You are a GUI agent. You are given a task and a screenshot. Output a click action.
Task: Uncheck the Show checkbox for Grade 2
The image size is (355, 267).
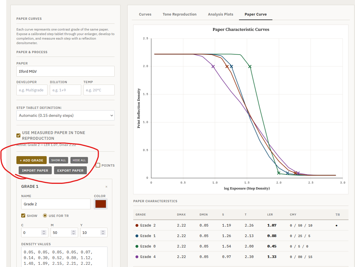pyautogui.click(x=23, y=216)
